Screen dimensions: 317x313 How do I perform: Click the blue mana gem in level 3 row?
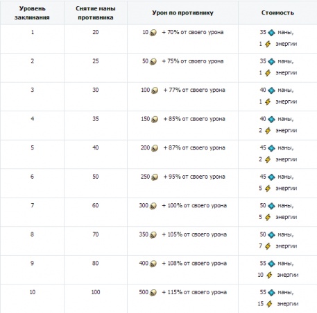271,90
